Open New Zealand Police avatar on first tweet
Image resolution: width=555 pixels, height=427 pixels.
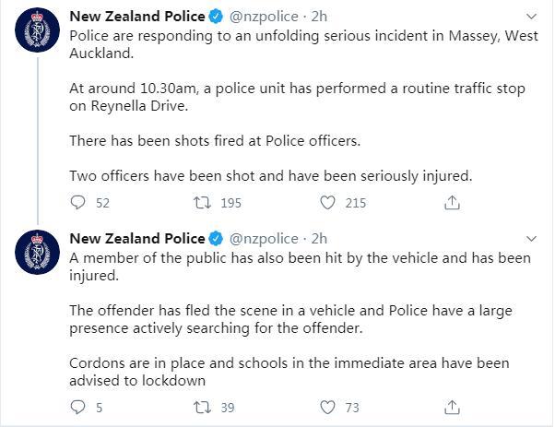[x=37, y=30]
